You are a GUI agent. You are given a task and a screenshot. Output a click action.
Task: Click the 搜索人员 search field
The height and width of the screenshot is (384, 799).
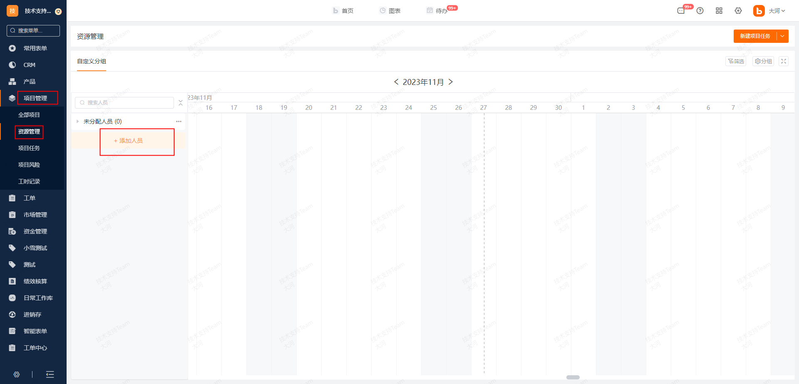[x=124, y=103]
